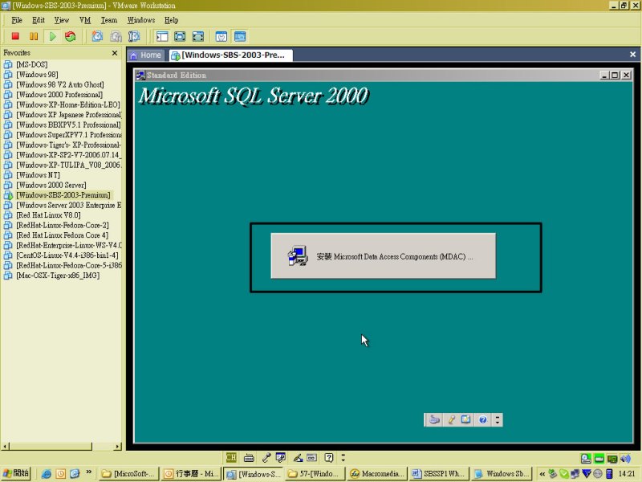Click the host language bar help icon
Viewport: 642px width, 482px height.
(329, 457)
